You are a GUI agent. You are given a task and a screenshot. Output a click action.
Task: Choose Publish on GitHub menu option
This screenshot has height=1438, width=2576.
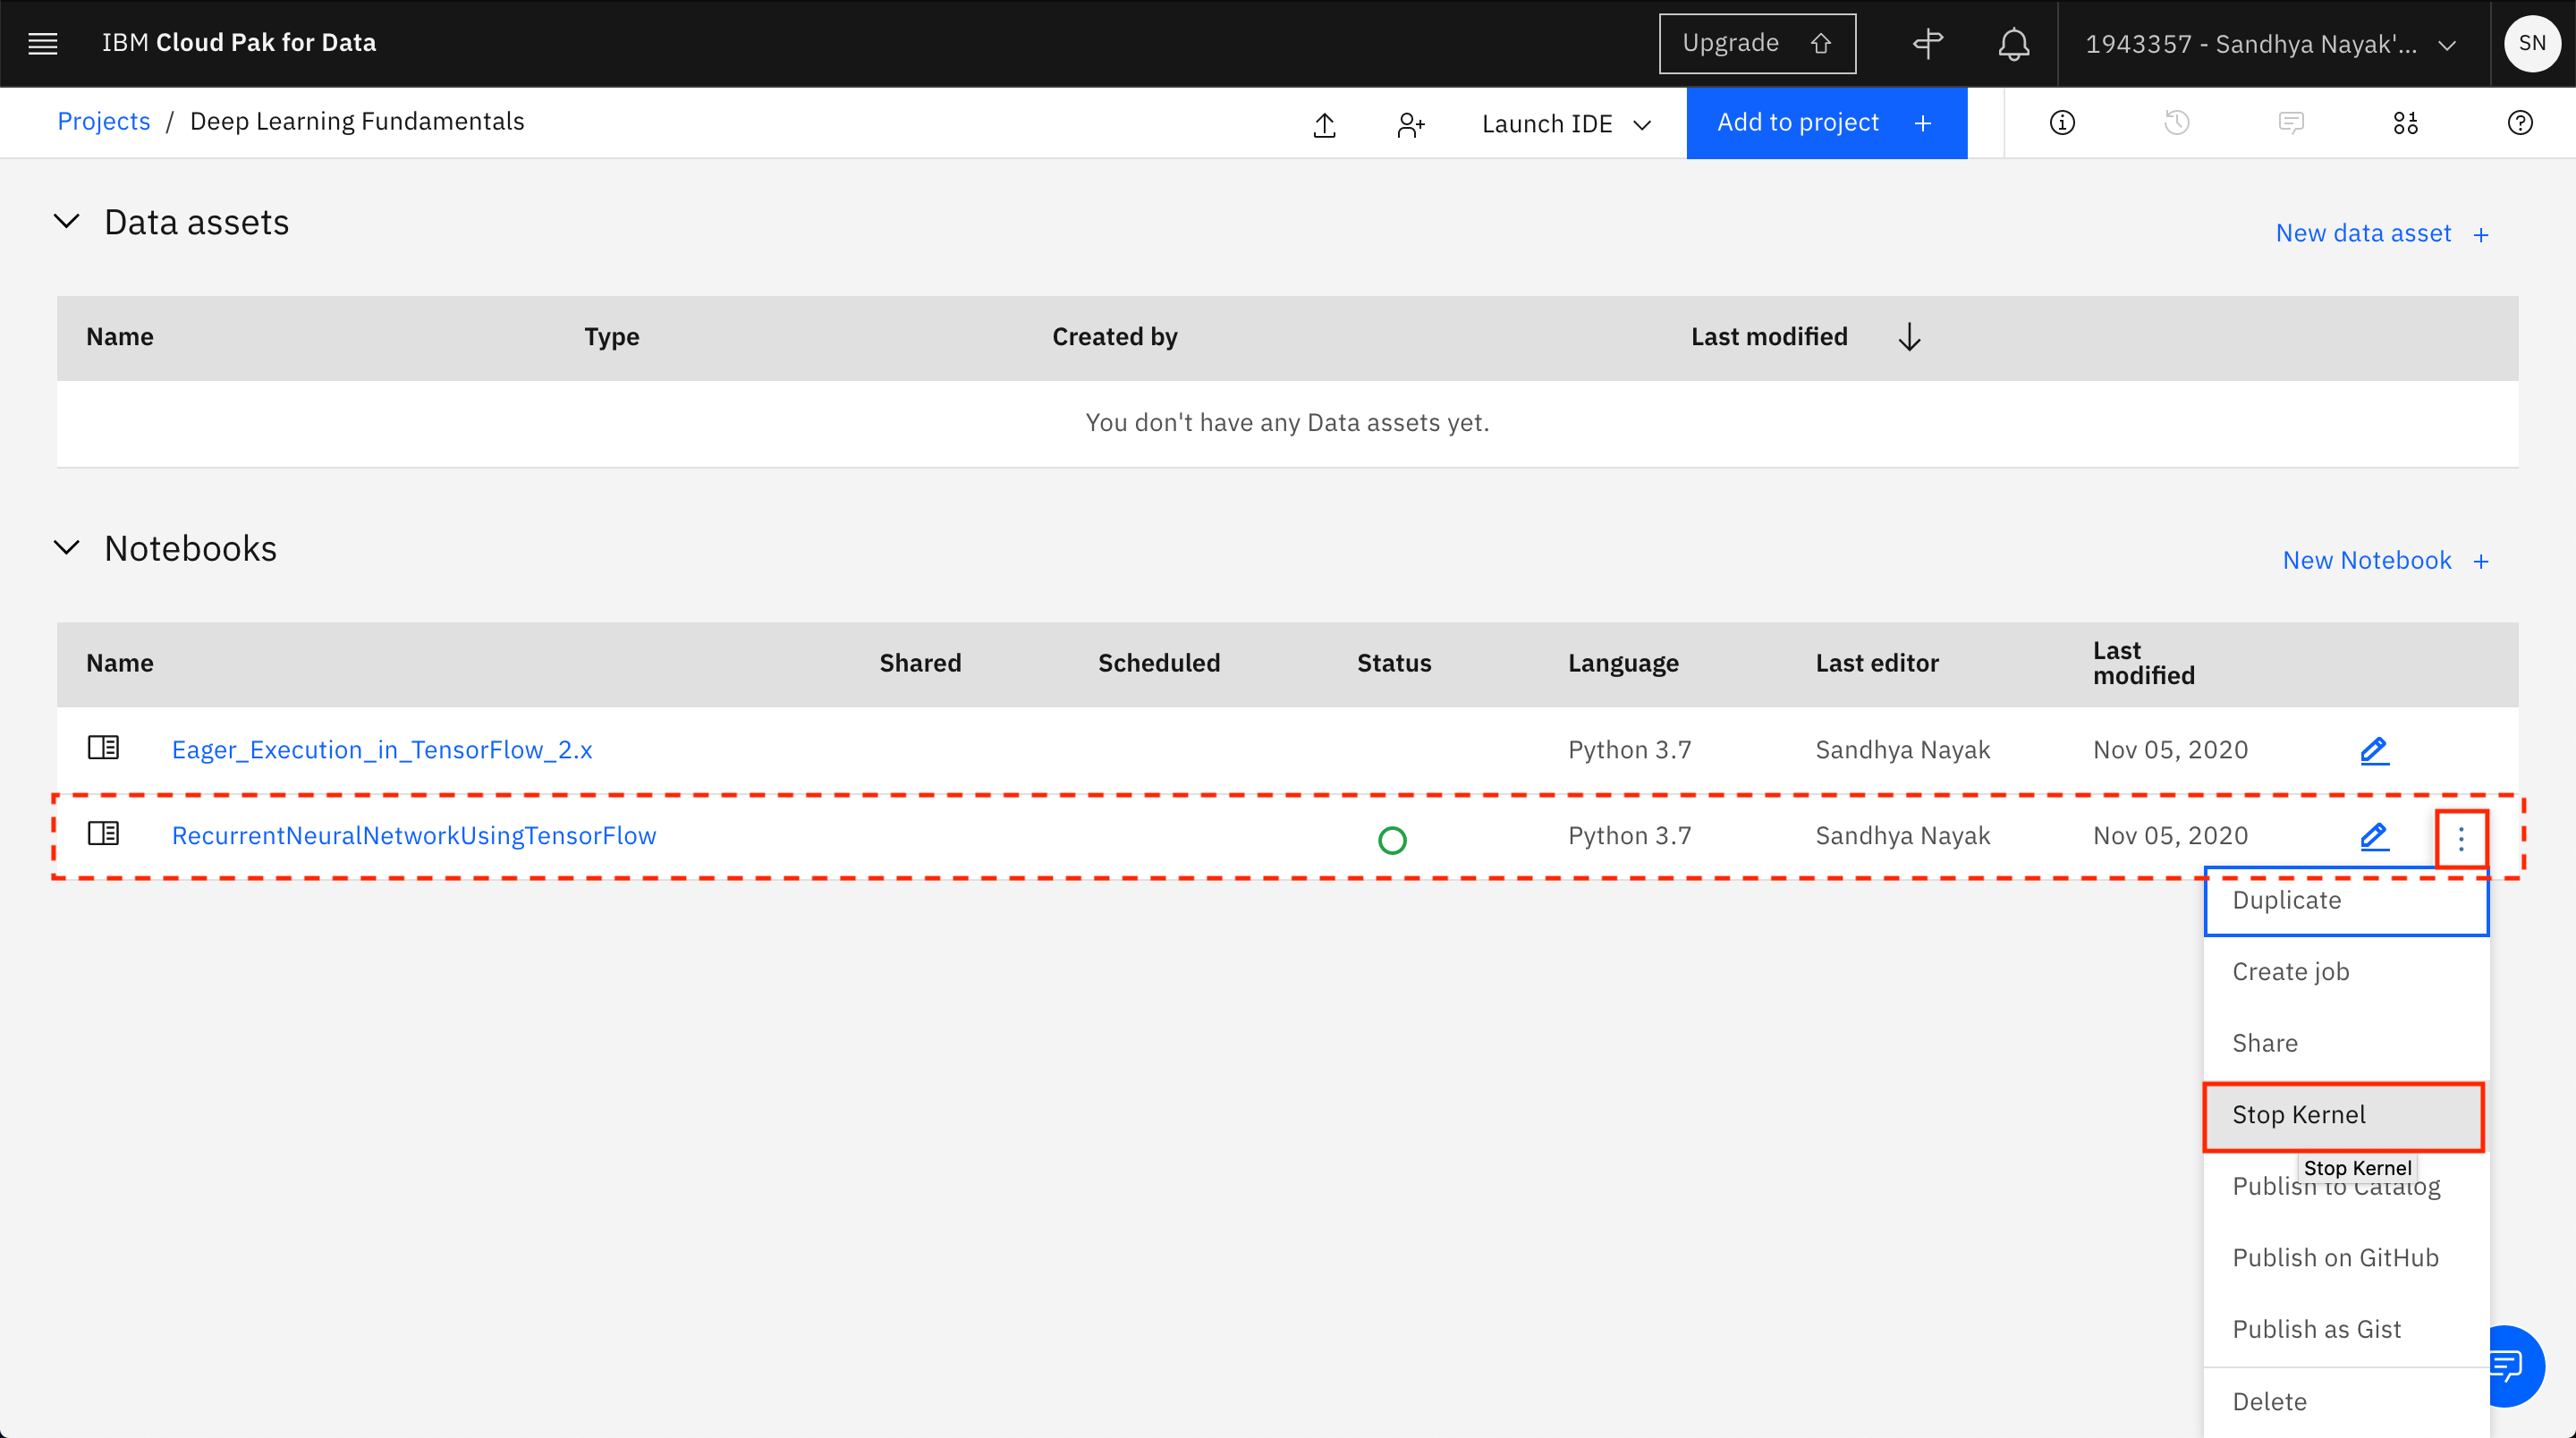pos(2335,1258)
